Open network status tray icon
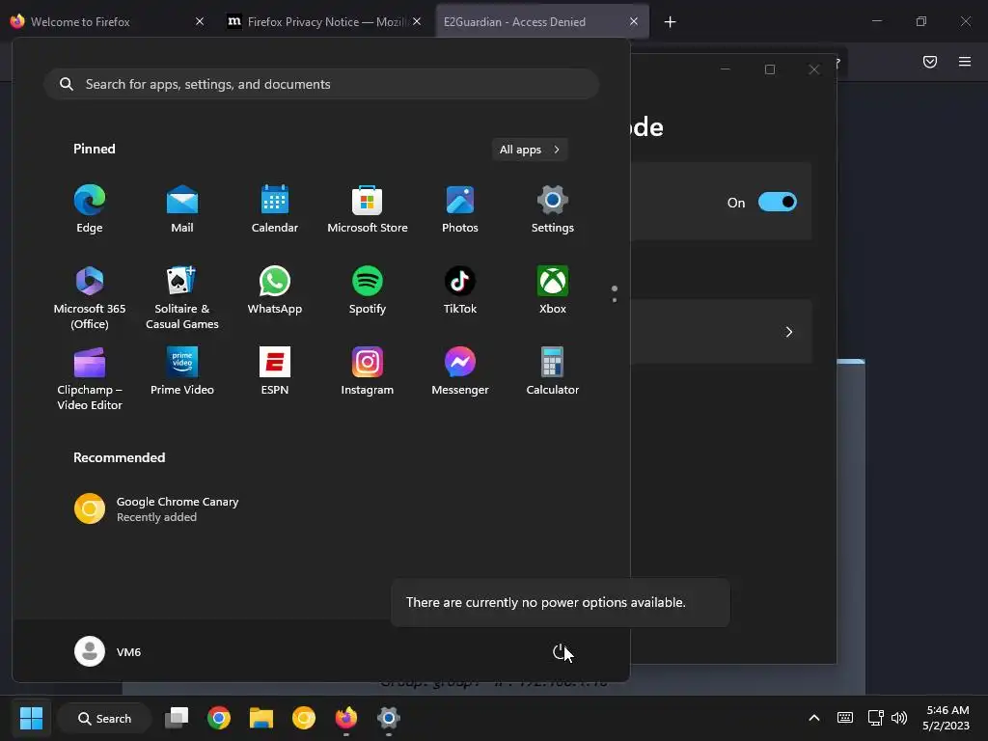This screenshot has height=741, width=988. (x=875, y=718)
